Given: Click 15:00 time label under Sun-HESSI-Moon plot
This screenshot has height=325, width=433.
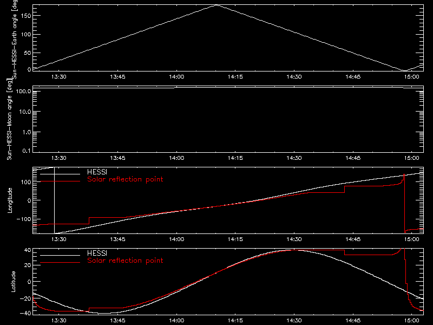Looking at the screenshot, I should (412, 158).
